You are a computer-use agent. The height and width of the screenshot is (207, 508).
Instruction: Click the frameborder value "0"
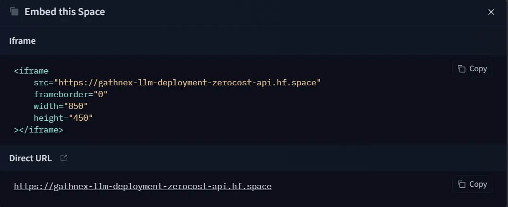[101, 94]
